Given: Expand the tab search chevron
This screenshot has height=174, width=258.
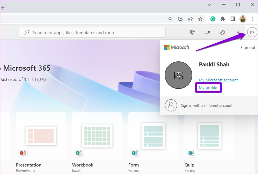Looking at the screenshot, I should [x=209, y=4].
